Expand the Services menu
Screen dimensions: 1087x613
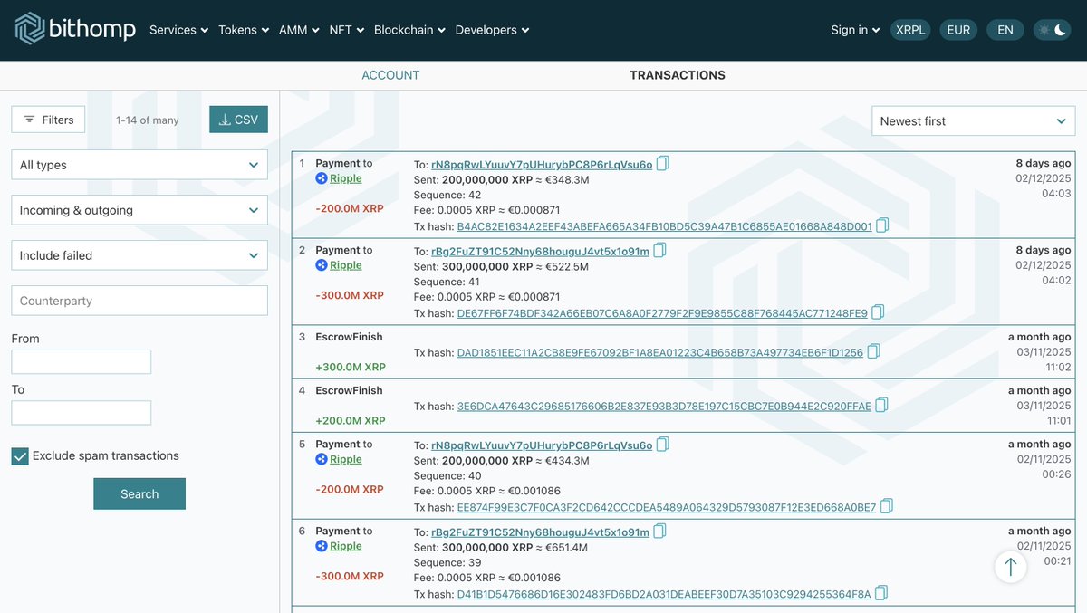click(x=178, y=30)
